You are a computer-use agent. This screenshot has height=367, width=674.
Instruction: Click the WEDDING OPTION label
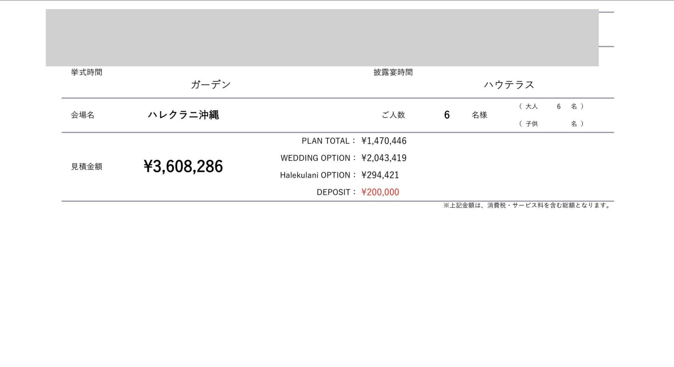(x=315, y=158)
